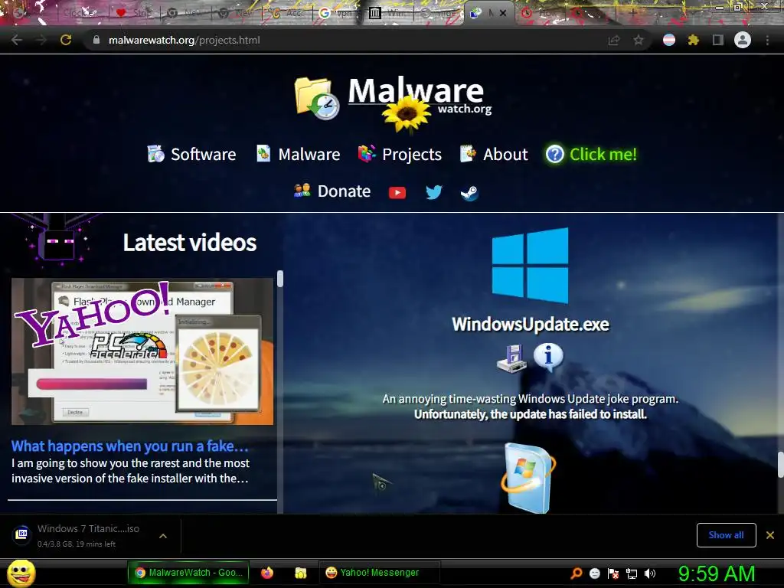Click the 9:59 AM taskbar clock
Viewport: 784px width, 588px height.
[717, 573]
